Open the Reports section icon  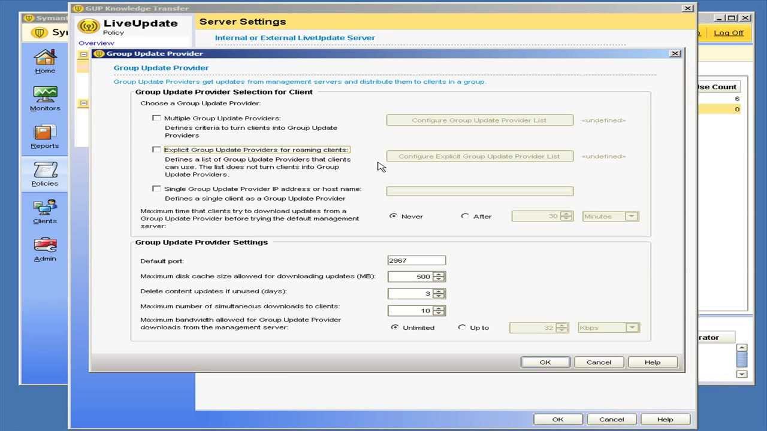(x=45, y=136)
